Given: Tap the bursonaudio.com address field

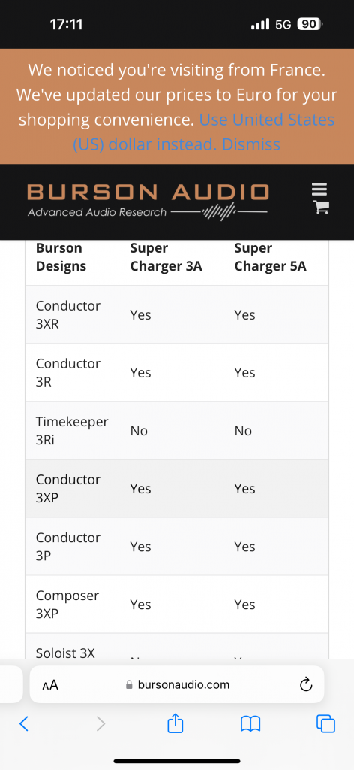Looking at the screenshot, I should pos(177,684).
